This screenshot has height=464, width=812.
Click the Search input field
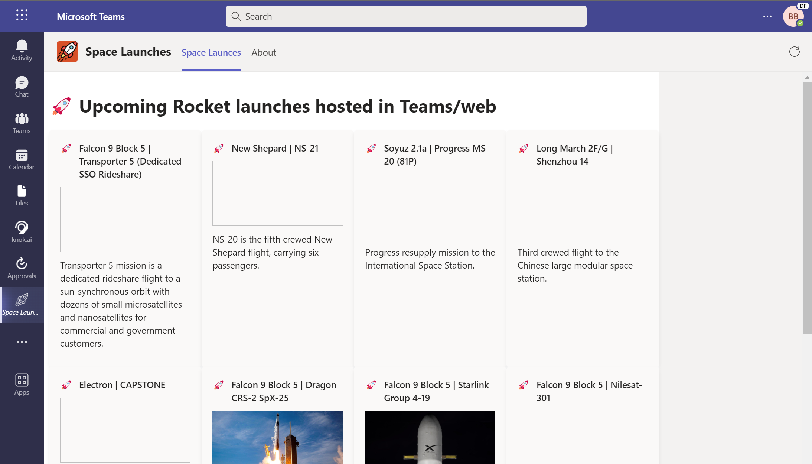tap(406, 16)
